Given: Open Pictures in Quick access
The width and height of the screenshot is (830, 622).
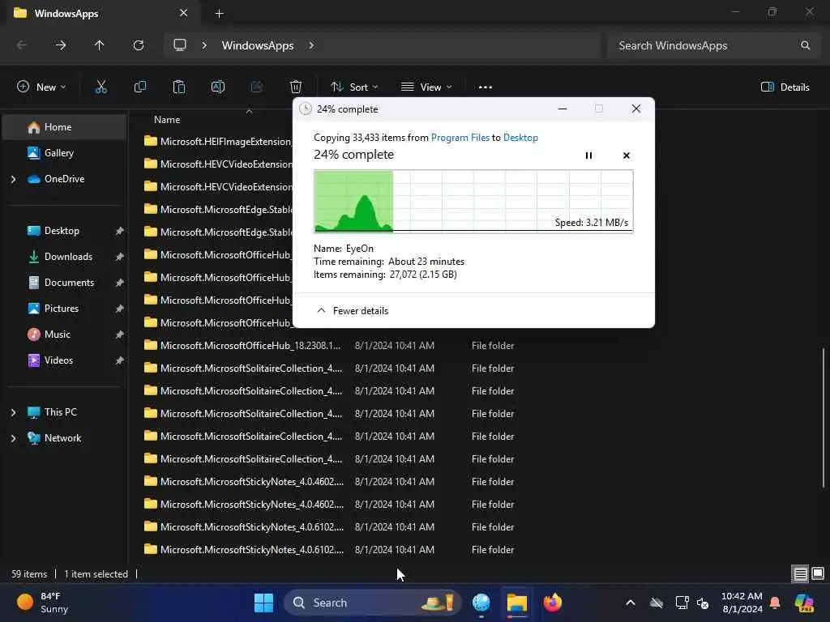Looking at the screenshot, I should pos(64,309).
